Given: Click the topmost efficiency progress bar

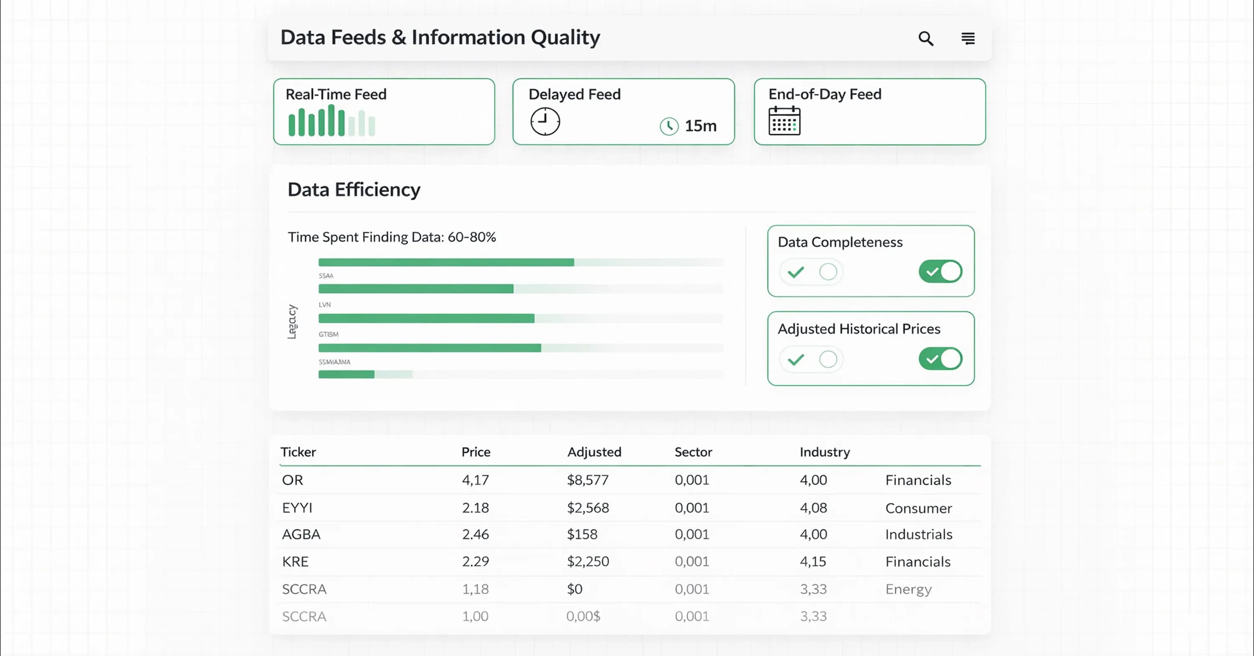Looking at the screenshot, I should pyautogui.click(x=521, y=262).
